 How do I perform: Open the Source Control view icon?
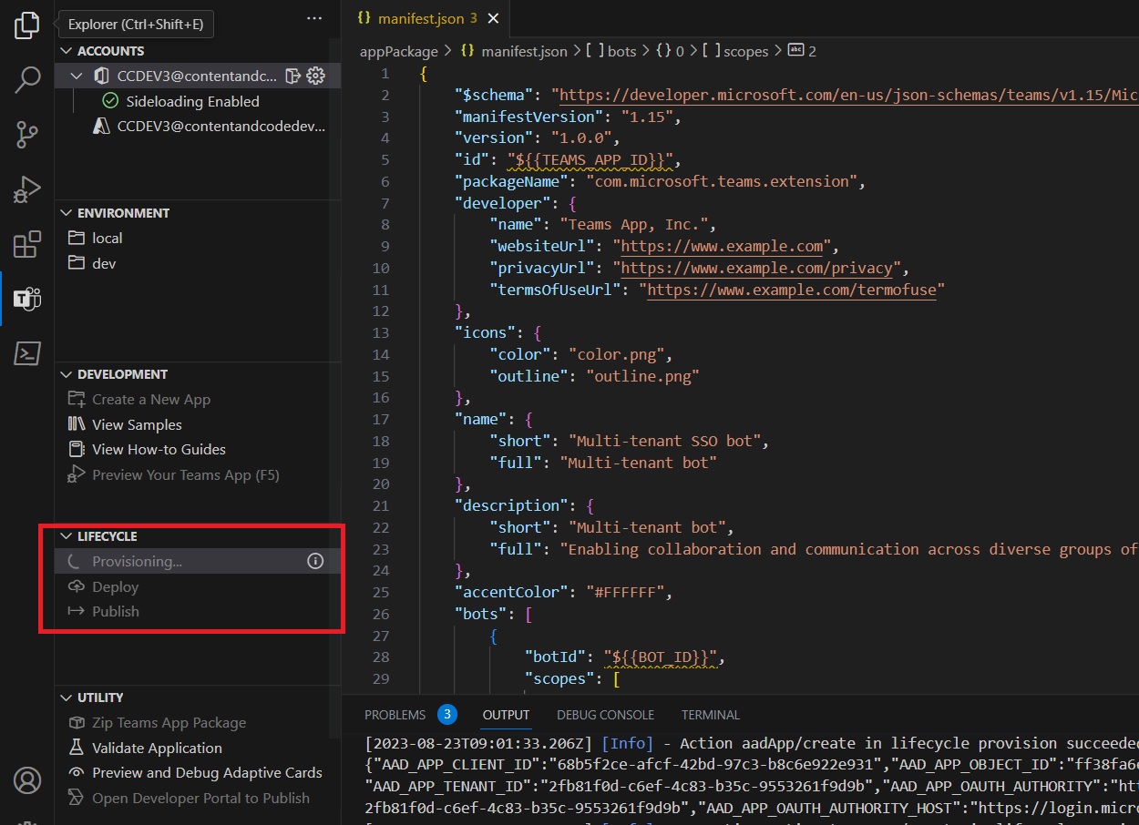coord(27,135)
